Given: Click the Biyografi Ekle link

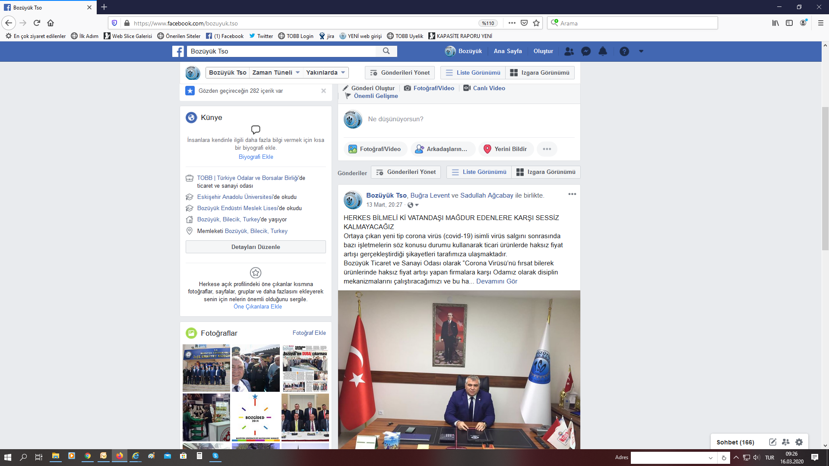Looking at the screenshot, I should [x=256, y=157].
